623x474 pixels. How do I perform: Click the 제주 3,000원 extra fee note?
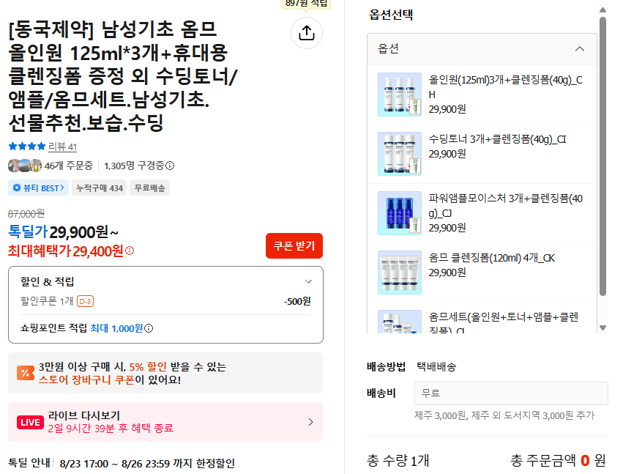click(x=504, y=415)
